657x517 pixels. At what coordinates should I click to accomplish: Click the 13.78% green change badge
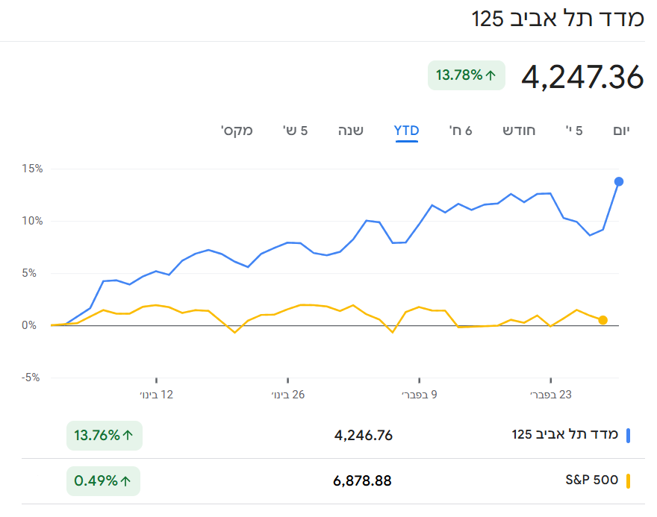(x=467, y=75)
